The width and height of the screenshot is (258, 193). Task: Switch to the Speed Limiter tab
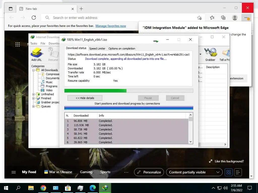click(97, 49)
